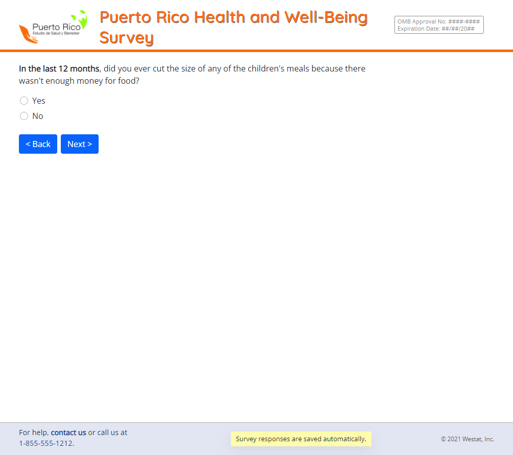Click the Puerto Rico survey logo
This screenshot has width=513, height=455.
tap(53, 27)
